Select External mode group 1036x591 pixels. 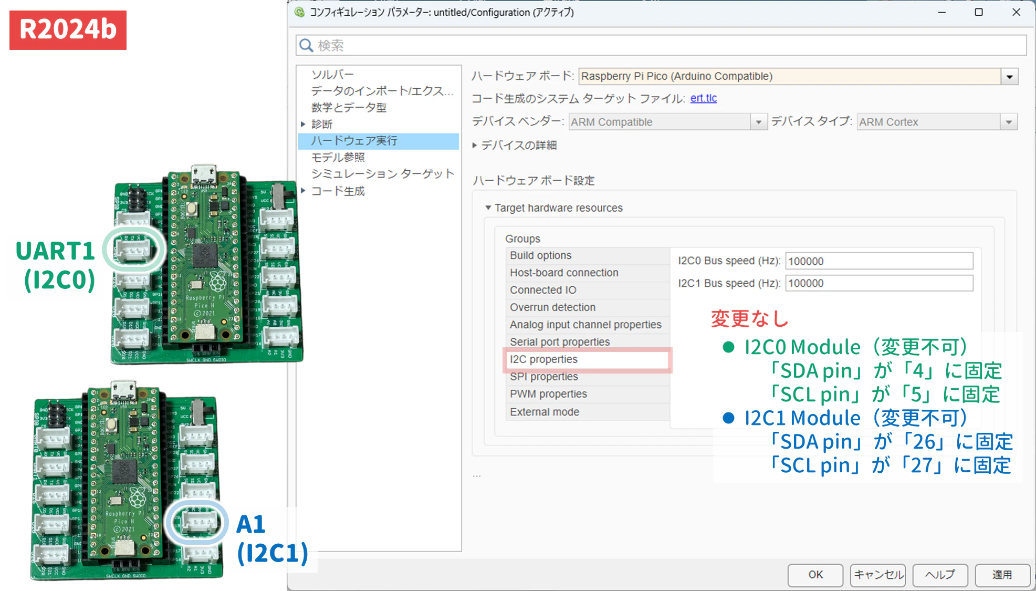point(588,412)
